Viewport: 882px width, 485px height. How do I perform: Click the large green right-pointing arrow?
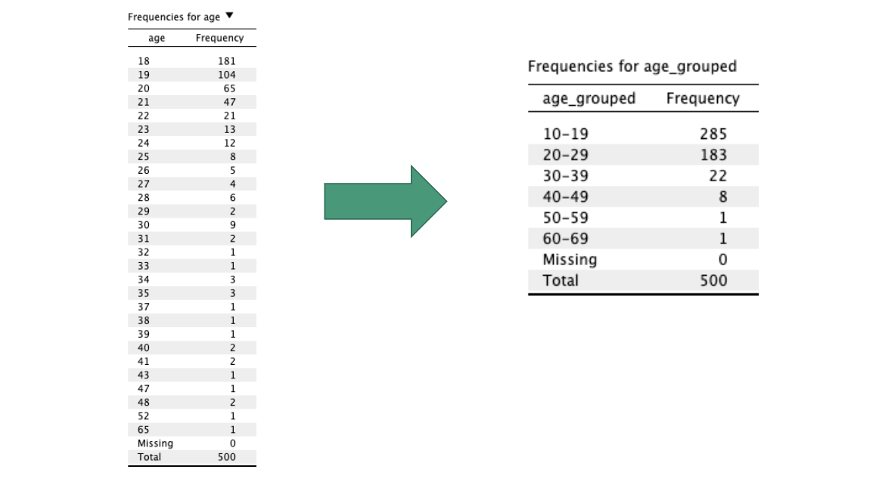[385, 201]
